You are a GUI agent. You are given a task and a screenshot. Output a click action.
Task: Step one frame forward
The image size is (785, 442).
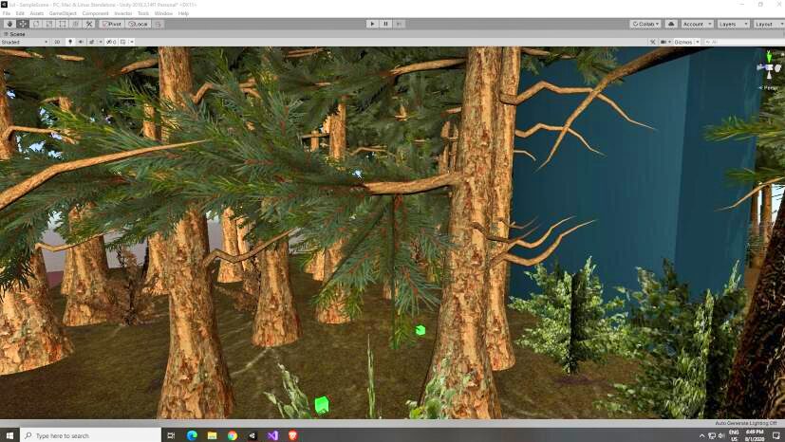click(399, 24)
